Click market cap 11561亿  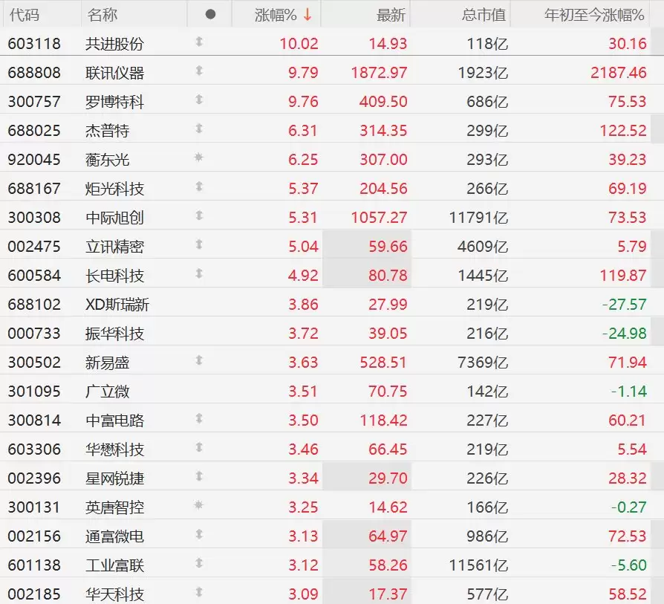pyautogui.click(x=478, y=565)
